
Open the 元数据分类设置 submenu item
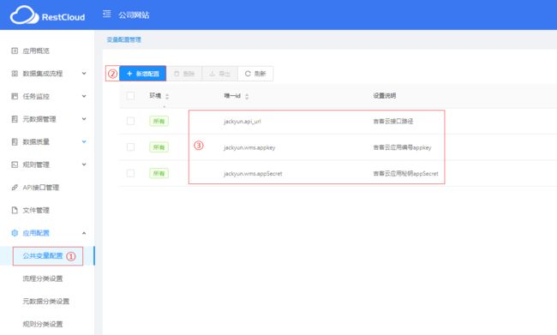(45, 302)
